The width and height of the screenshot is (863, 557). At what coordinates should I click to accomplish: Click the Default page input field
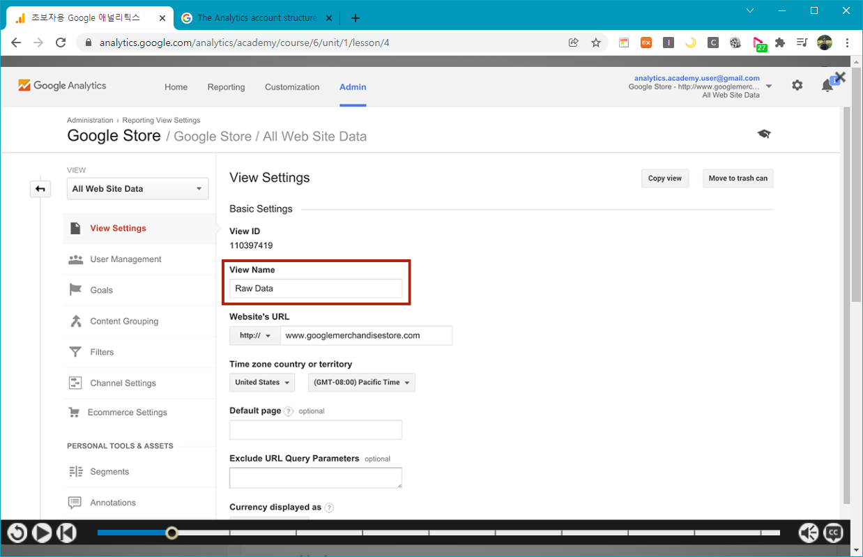click(x=316, y=429)
